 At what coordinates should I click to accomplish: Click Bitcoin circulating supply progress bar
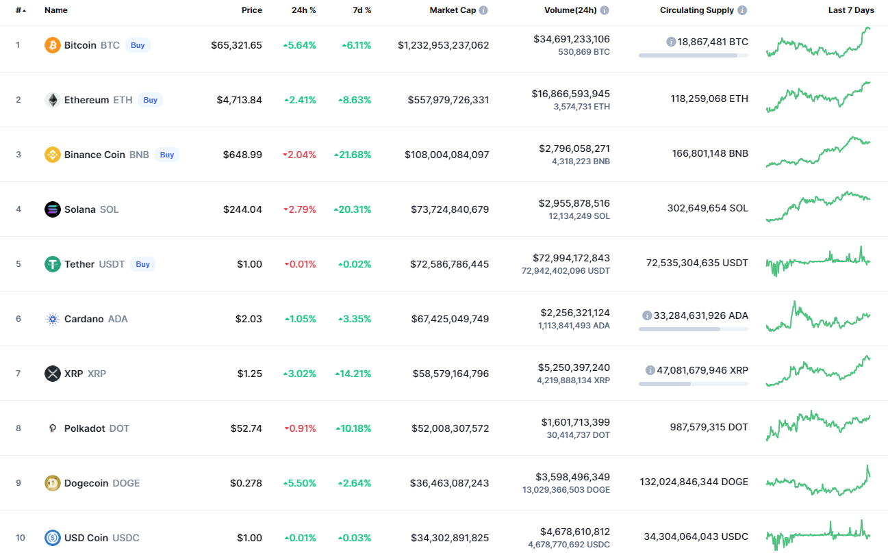[x=694, y=55]
